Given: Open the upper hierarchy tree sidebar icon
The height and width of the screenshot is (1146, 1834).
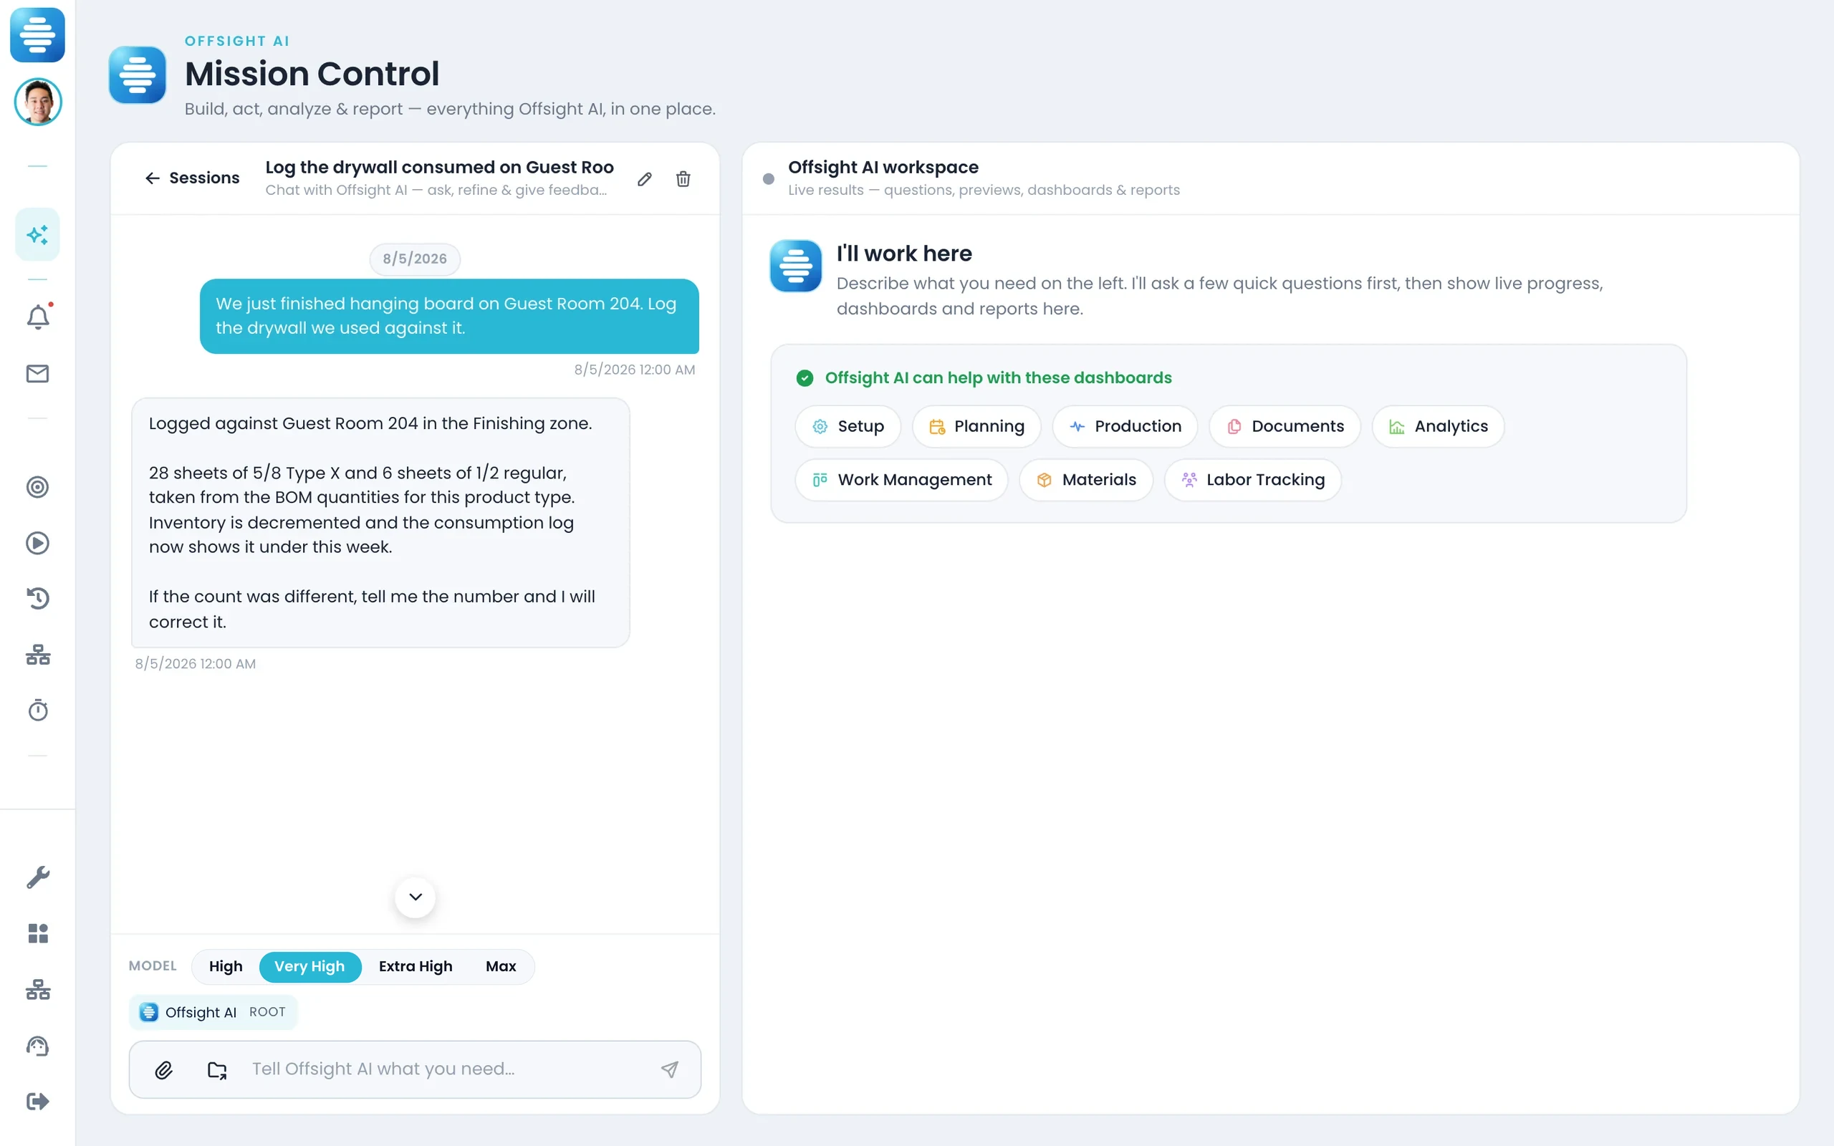Looking at the screenshot, I should 37,655.
